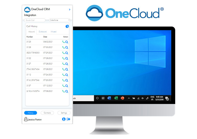The width and height of the screenshot is (197, 139).
Task: Open the notification center icon
Action: coord(167,99)
